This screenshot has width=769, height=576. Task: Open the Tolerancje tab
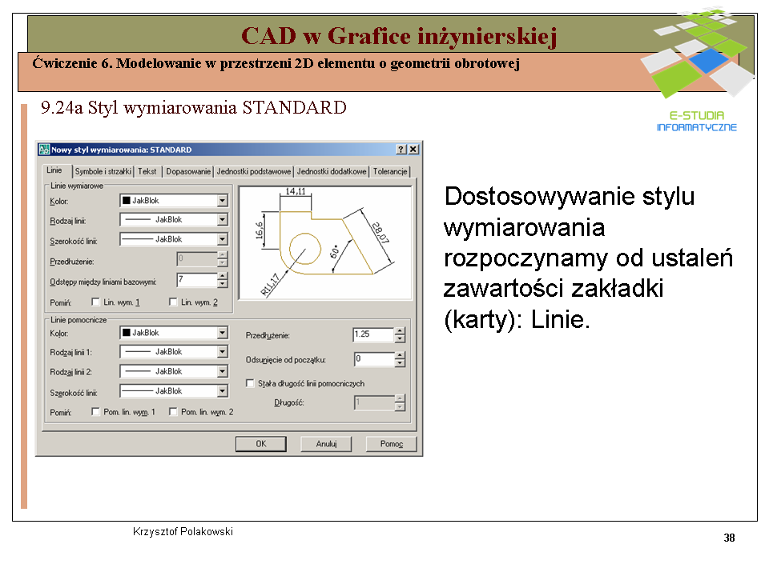(390, 171)
